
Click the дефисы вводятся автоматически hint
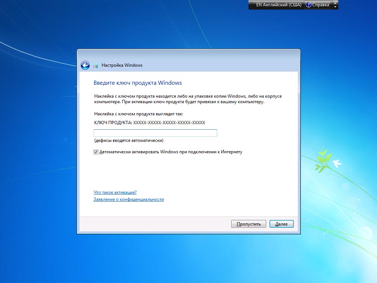128,140
